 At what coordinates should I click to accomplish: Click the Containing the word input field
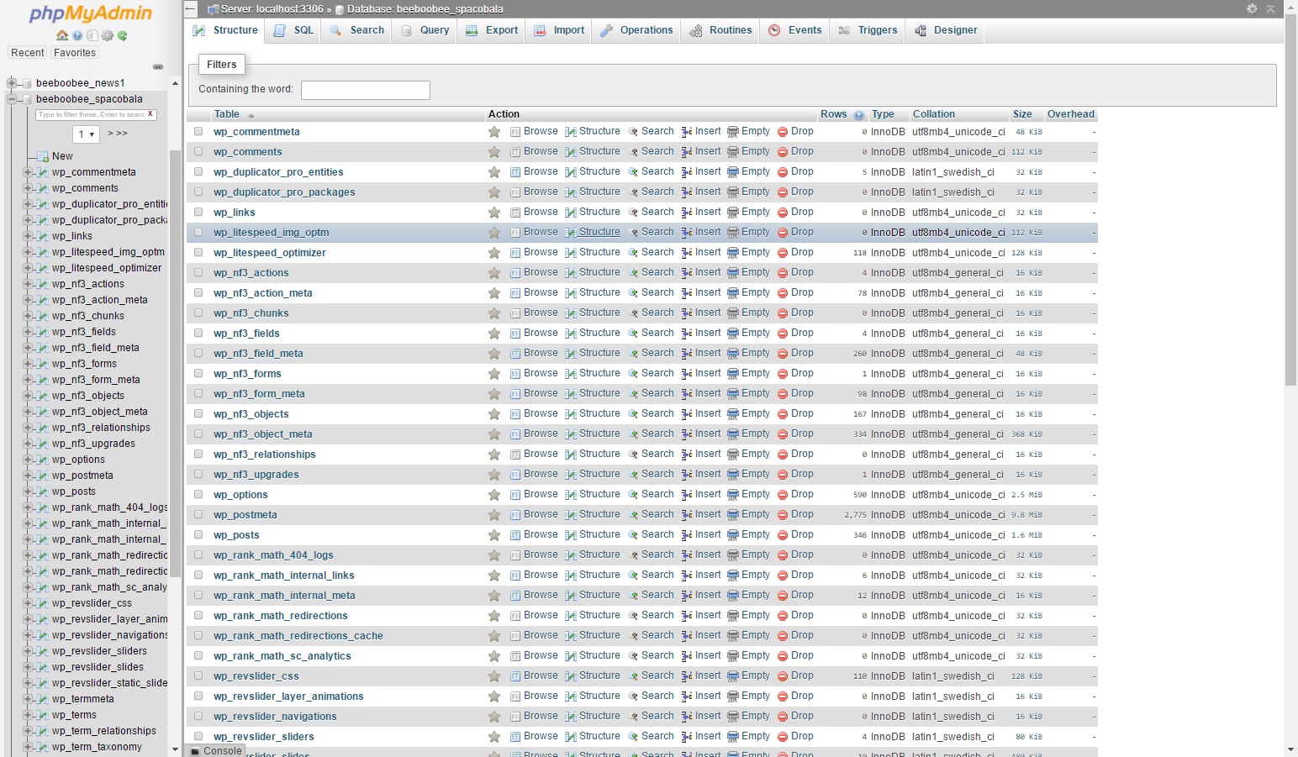click(366, 90)
